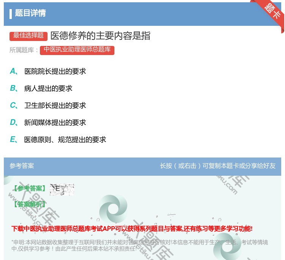The height and width of the screenshot is (260, 285).
Task: Open the 中医执业助理医师总题库 link
Action: (x=77, y=50)
